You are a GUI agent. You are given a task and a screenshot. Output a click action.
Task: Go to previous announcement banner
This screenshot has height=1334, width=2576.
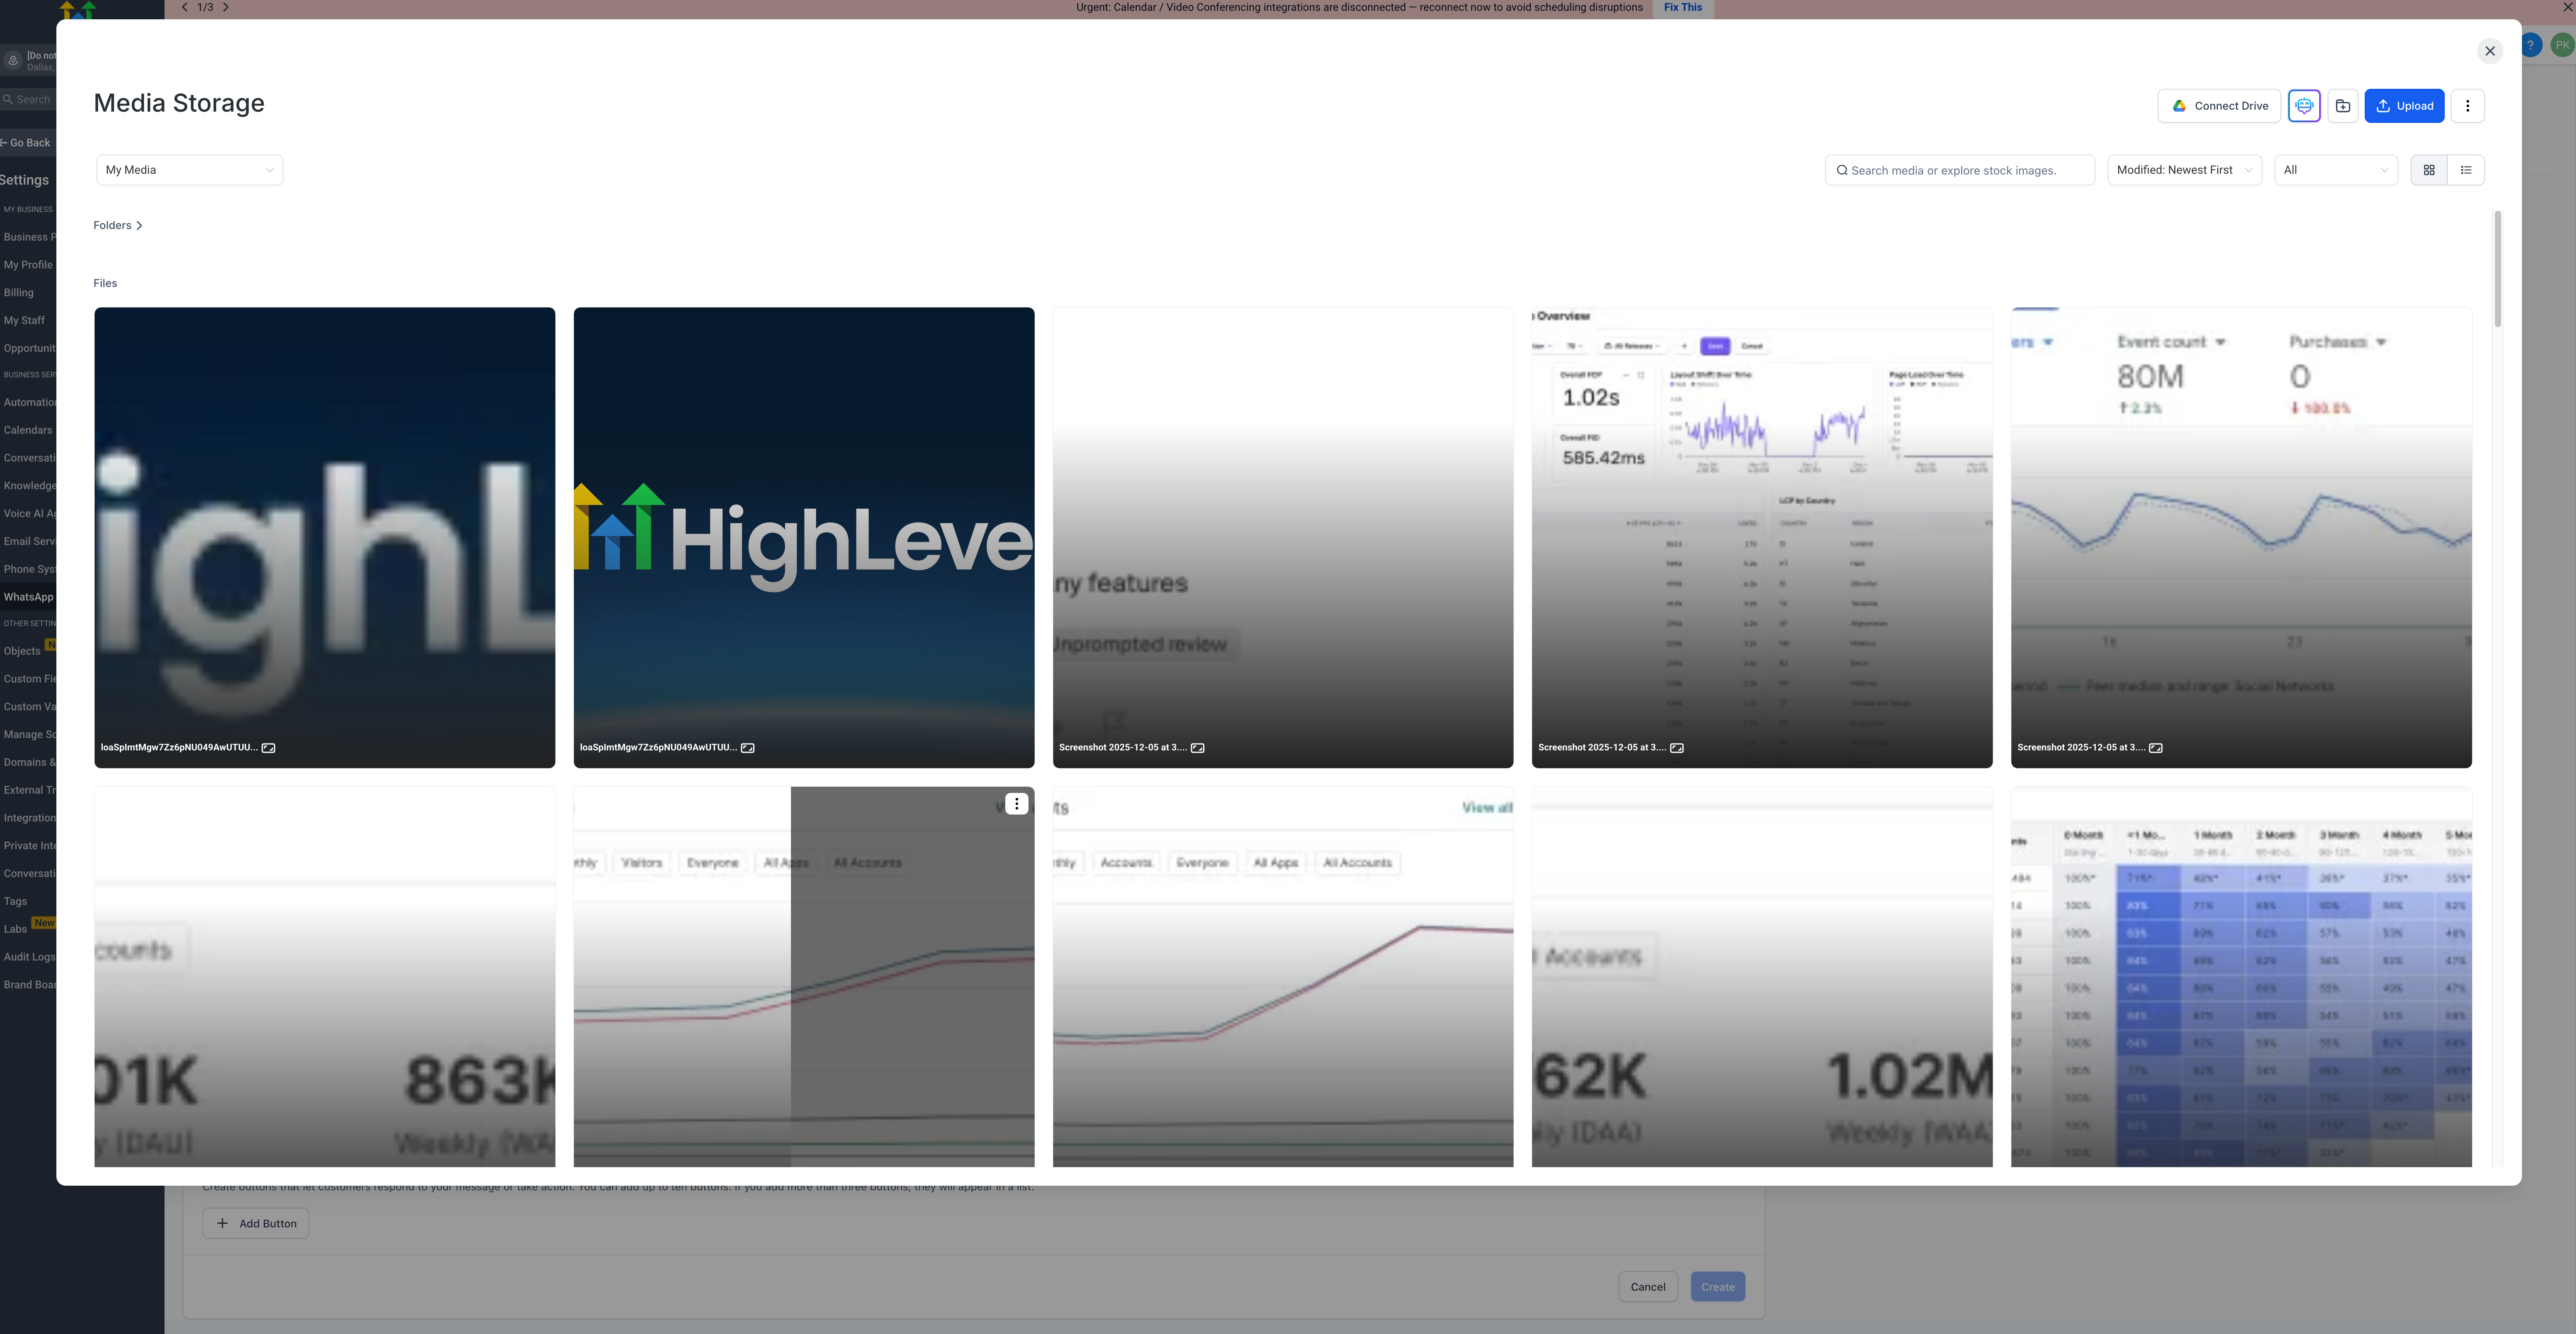(185, 7)
